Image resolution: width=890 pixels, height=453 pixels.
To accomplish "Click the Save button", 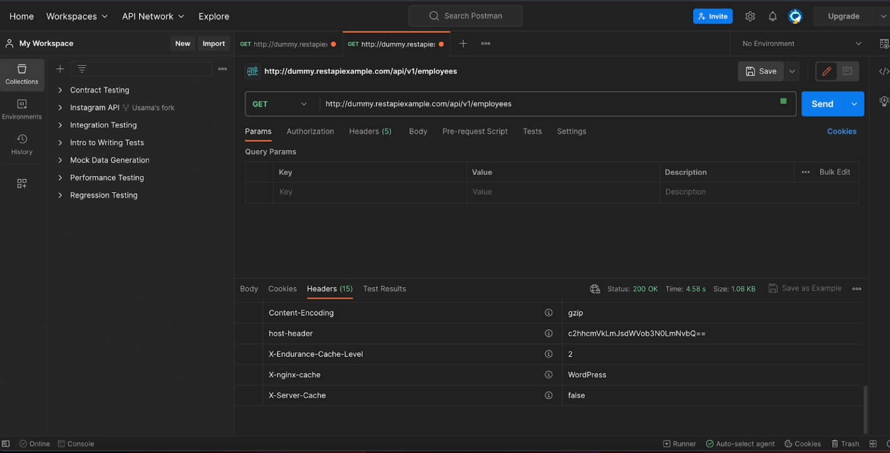I will point(761,71).
